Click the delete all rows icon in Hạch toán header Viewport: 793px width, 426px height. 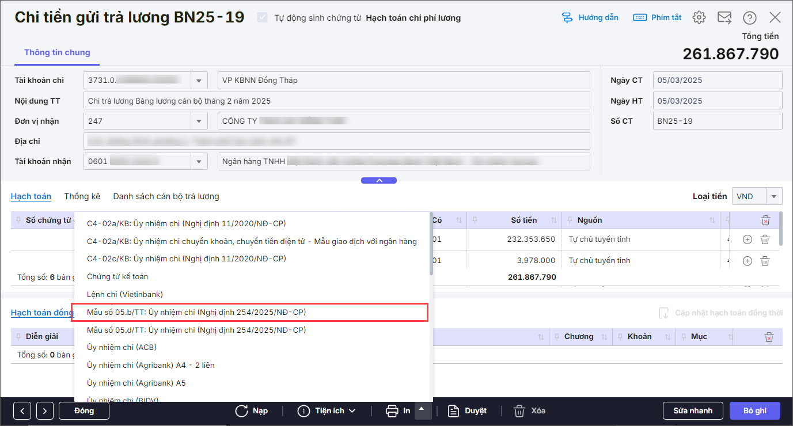tap(765, 220)
